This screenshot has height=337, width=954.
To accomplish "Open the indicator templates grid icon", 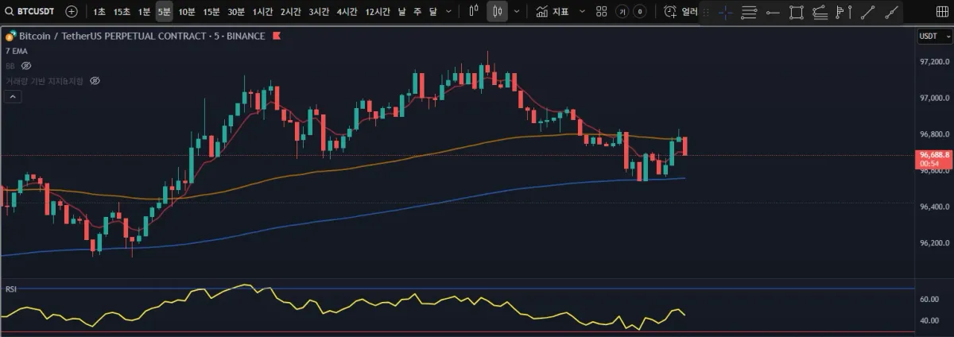I will point(601,12).
